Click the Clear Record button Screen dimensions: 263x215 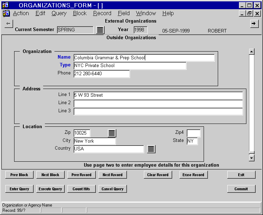[158, 175]
